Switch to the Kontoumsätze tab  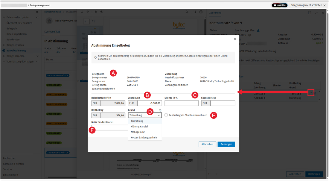pyautogui.click(x=52, y=32)
